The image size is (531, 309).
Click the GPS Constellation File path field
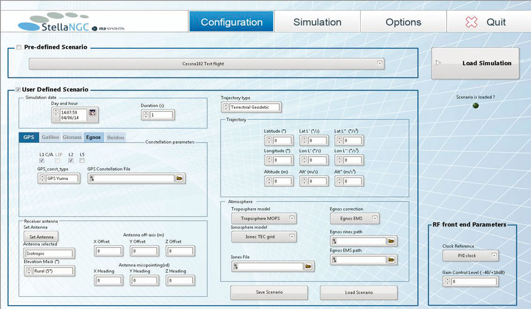click(132, 178)
